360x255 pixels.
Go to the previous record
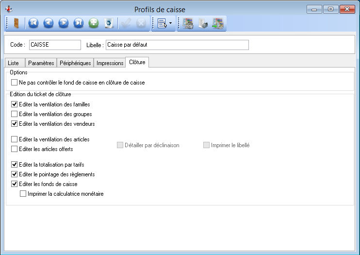point(48,23)
